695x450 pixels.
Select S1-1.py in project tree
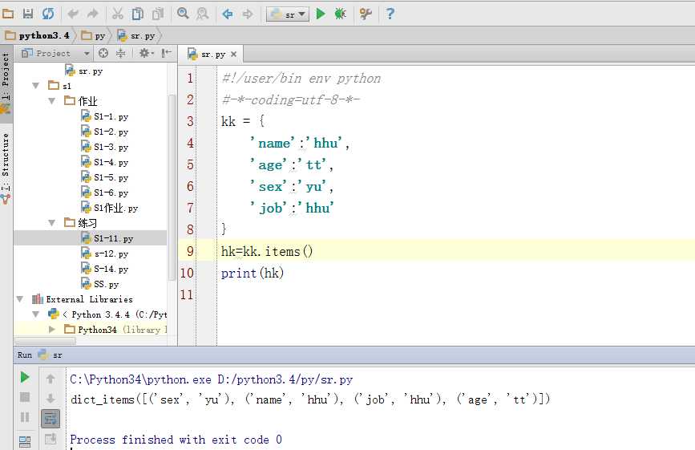tap(105, 116)
